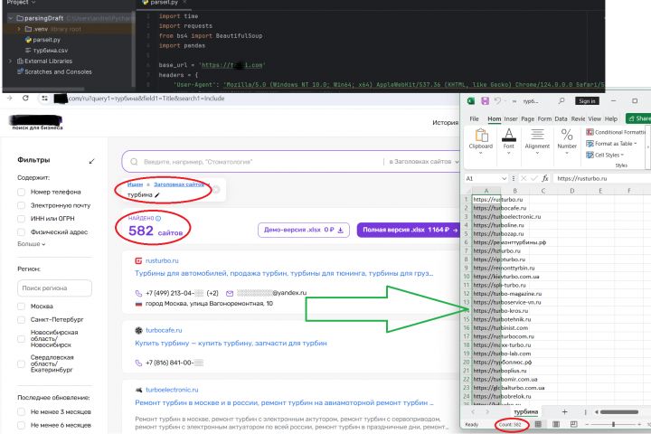This screenshot has height=434, width=651.
Task: Expand the .venv folder in PyCharm
Action: 19,29
